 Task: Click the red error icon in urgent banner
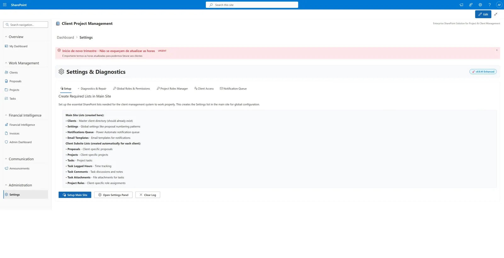59,50
